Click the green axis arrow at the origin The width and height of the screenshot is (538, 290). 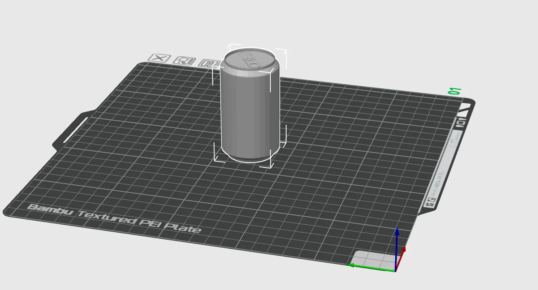coord(370,267)
